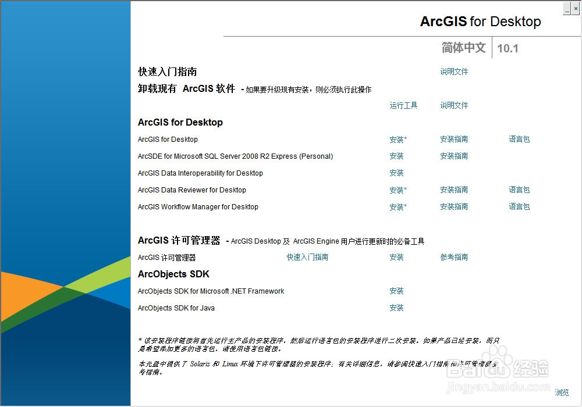Click the 简体中文 language label
The height and width of the screenshot is (407, 582).
pos(464,48)
